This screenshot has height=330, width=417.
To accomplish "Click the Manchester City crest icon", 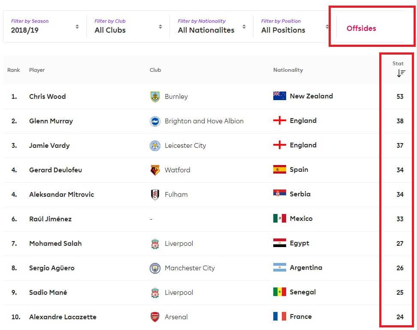I will coord(155,268).
